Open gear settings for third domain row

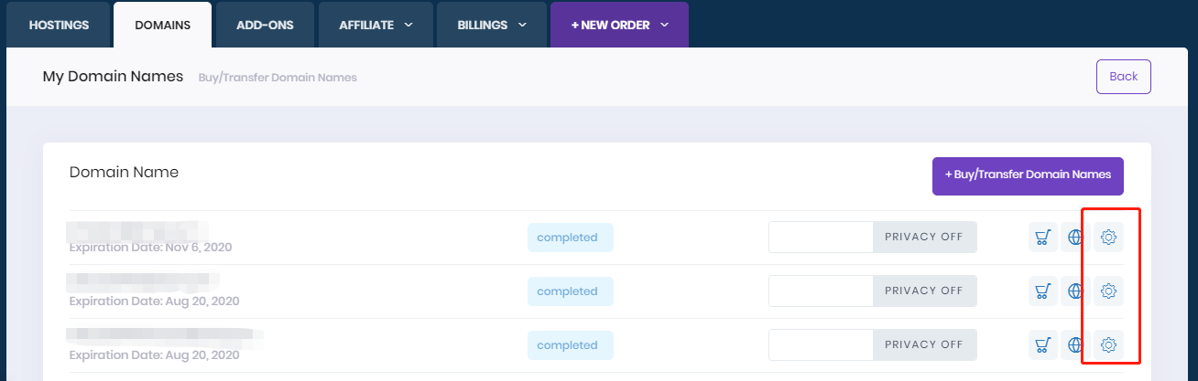tap(1108, 345)
